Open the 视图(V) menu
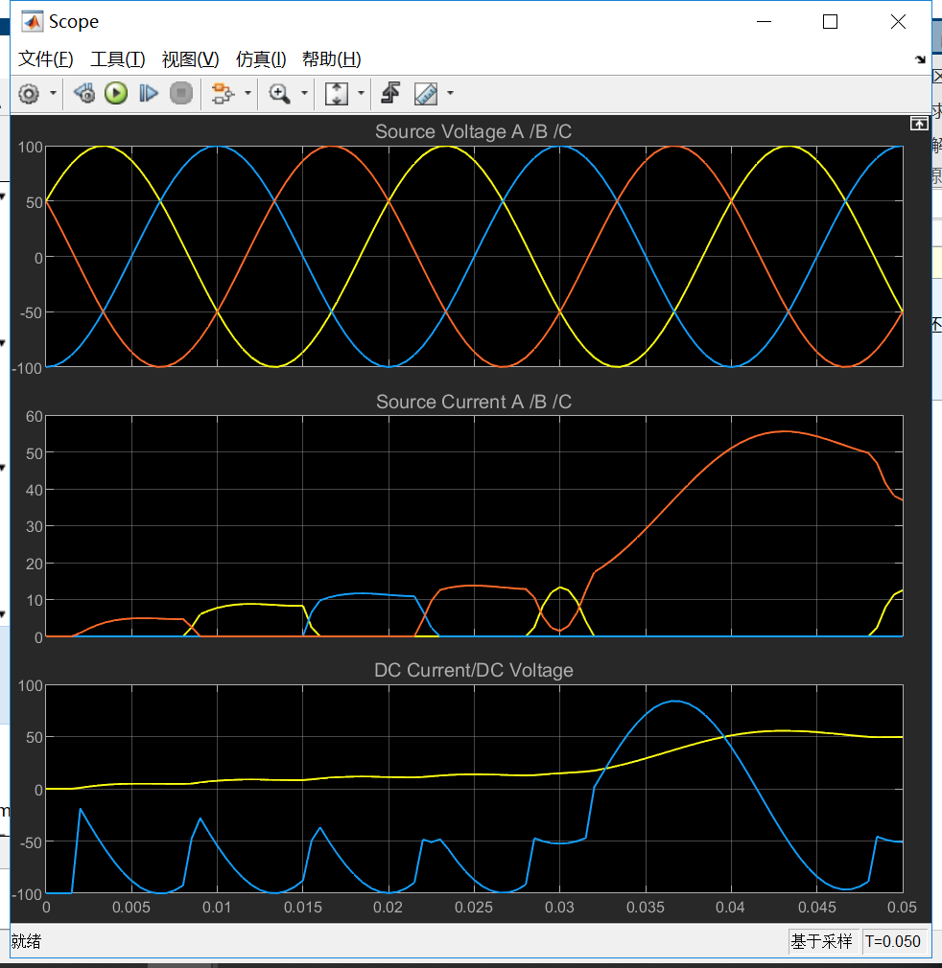Image resolution: width=942 pixels, height=968 pixels. 190,59
